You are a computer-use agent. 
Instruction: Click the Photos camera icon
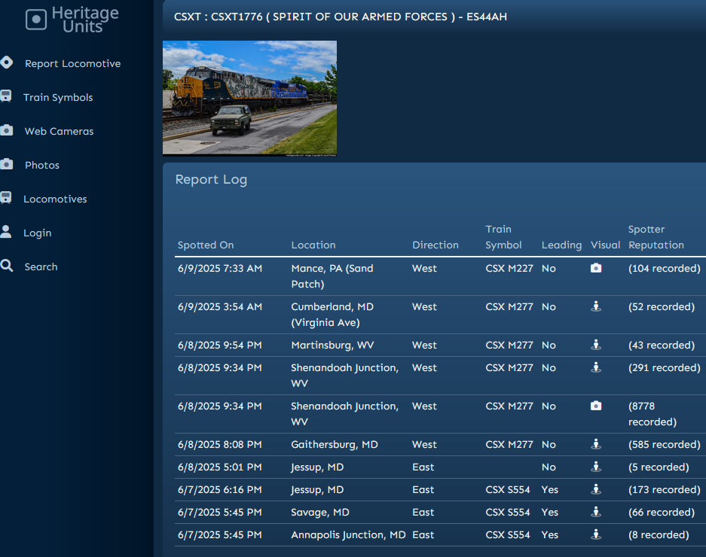coord(6,164)
